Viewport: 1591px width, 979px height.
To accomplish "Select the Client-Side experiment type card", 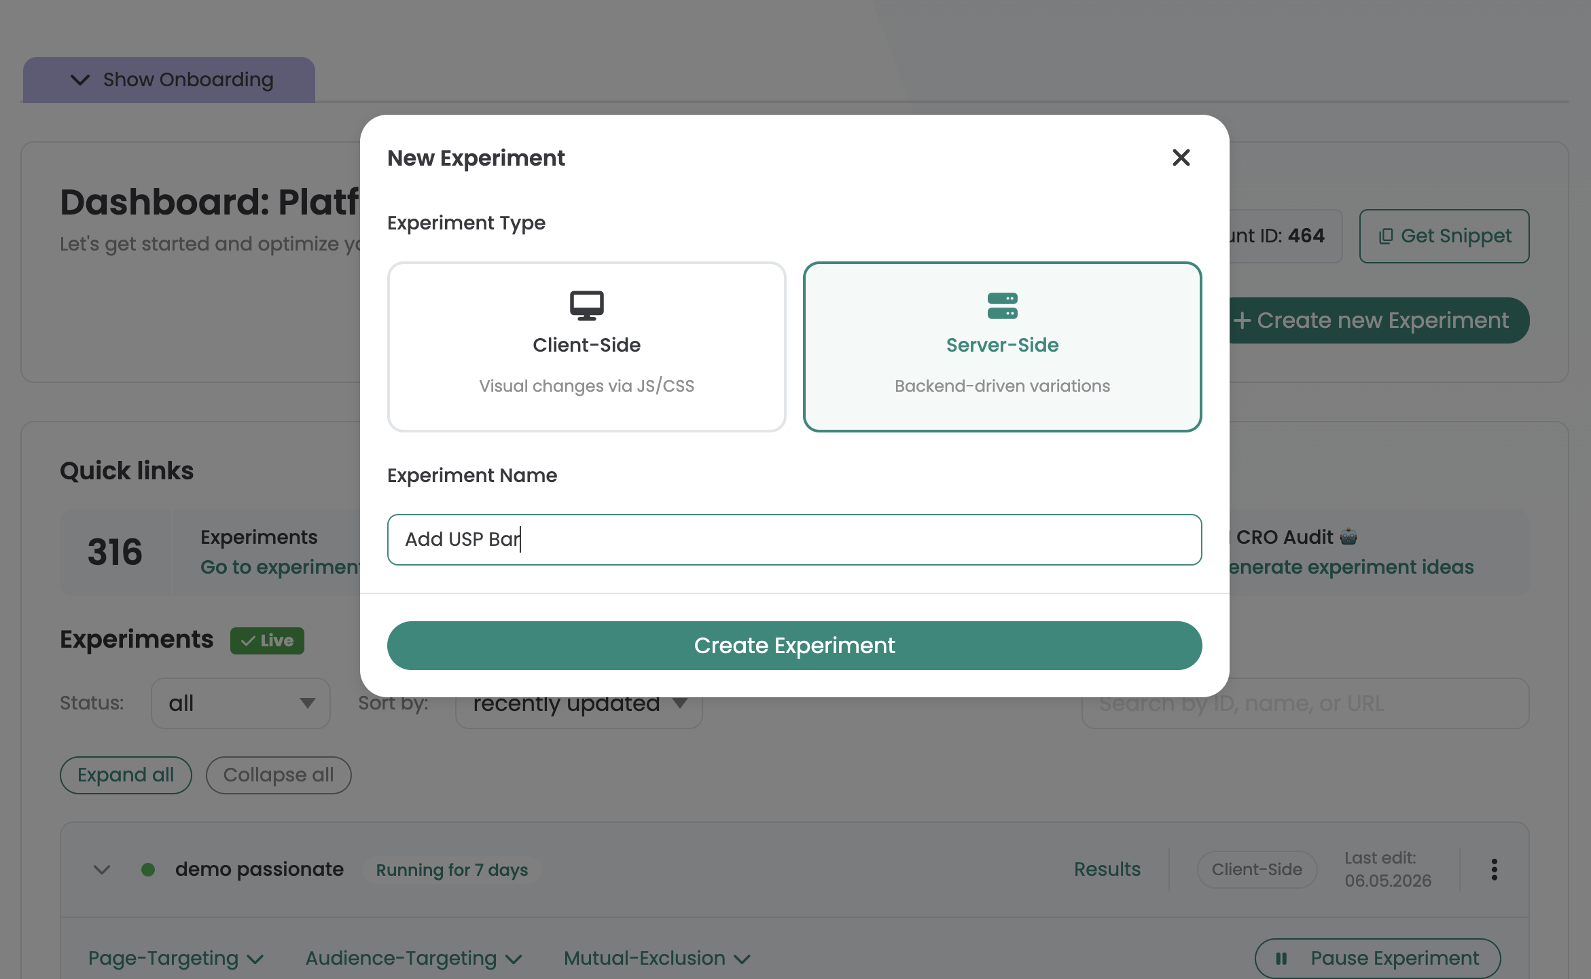I will (x=586, y=347).
